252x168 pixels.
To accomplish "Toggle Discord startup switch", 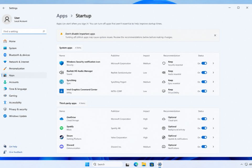I will tap(204, 147).
